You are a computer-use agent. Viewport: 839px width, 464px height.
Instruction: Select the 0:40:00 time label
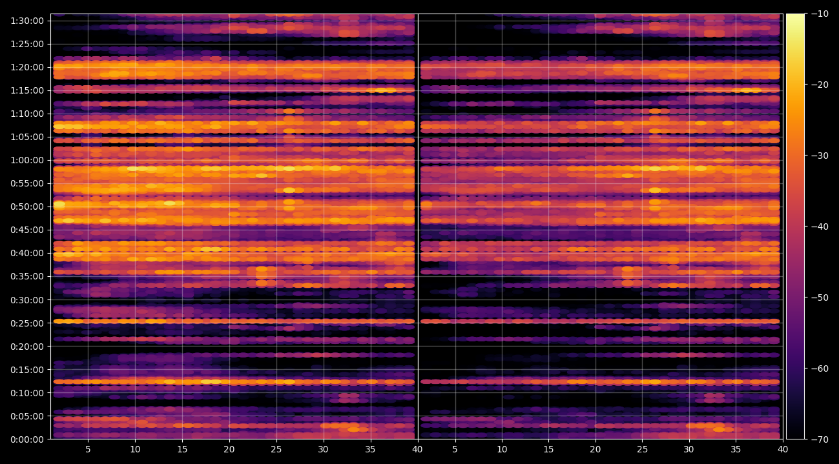pyautogui.click(x=27, y=253)
